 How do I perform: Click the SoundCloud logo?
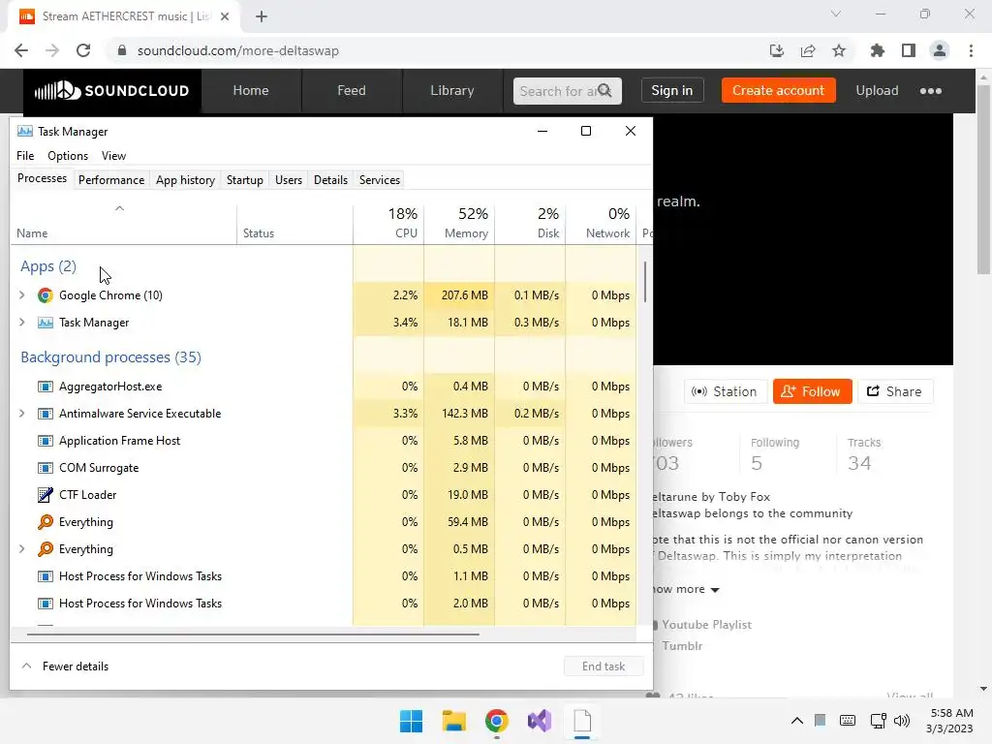112,91
